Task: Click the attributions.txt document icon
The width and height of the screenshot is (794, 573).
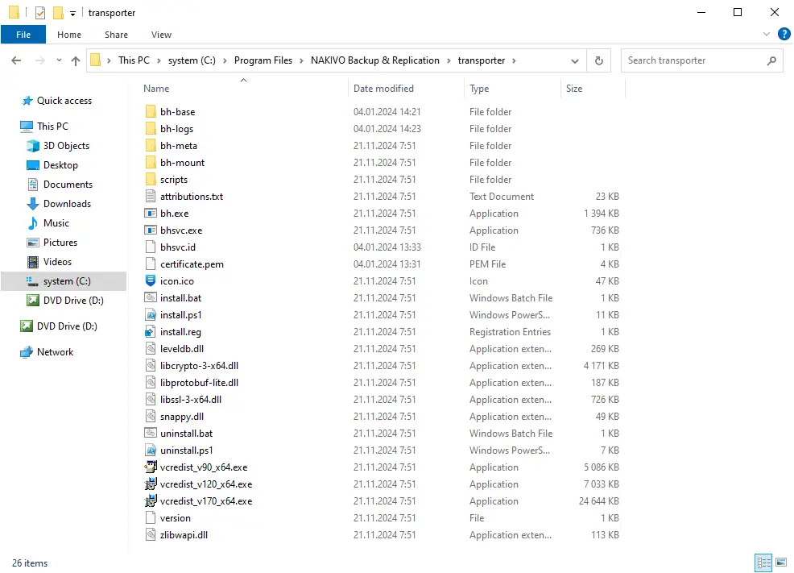Action: click(x=151, y=196)
